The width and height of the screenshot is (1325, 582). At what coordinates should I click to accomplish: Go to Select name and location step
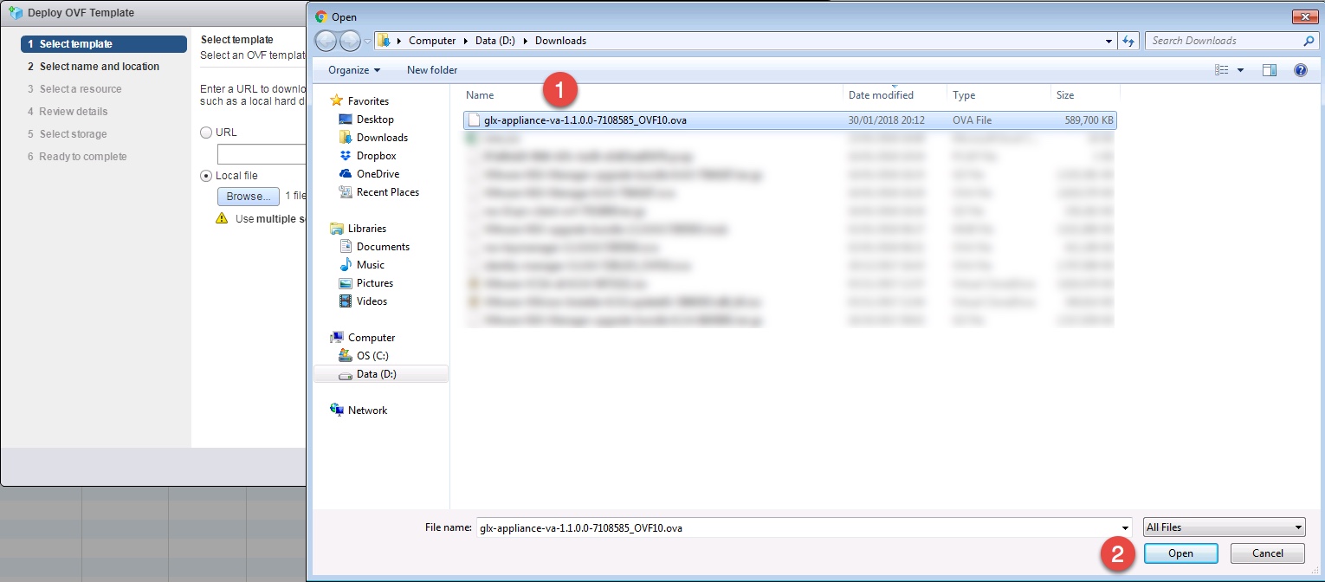(x=98, y=66)
